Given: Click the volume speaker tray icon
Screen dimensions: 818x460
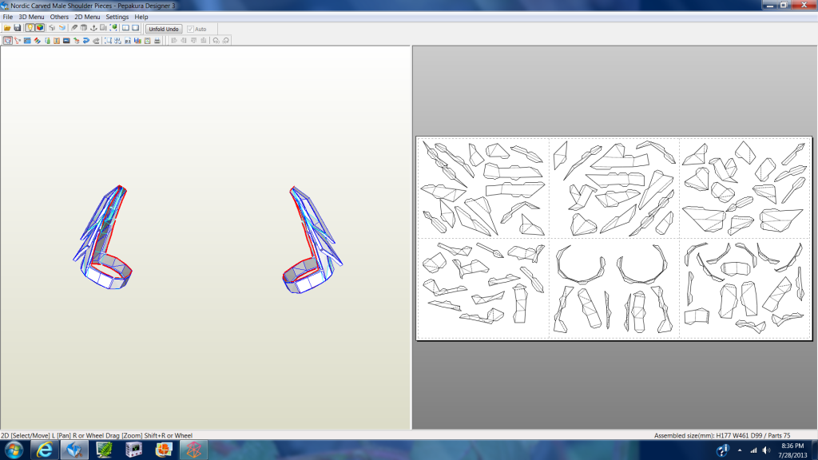Looking at the screenshot, I should (766, 450).
